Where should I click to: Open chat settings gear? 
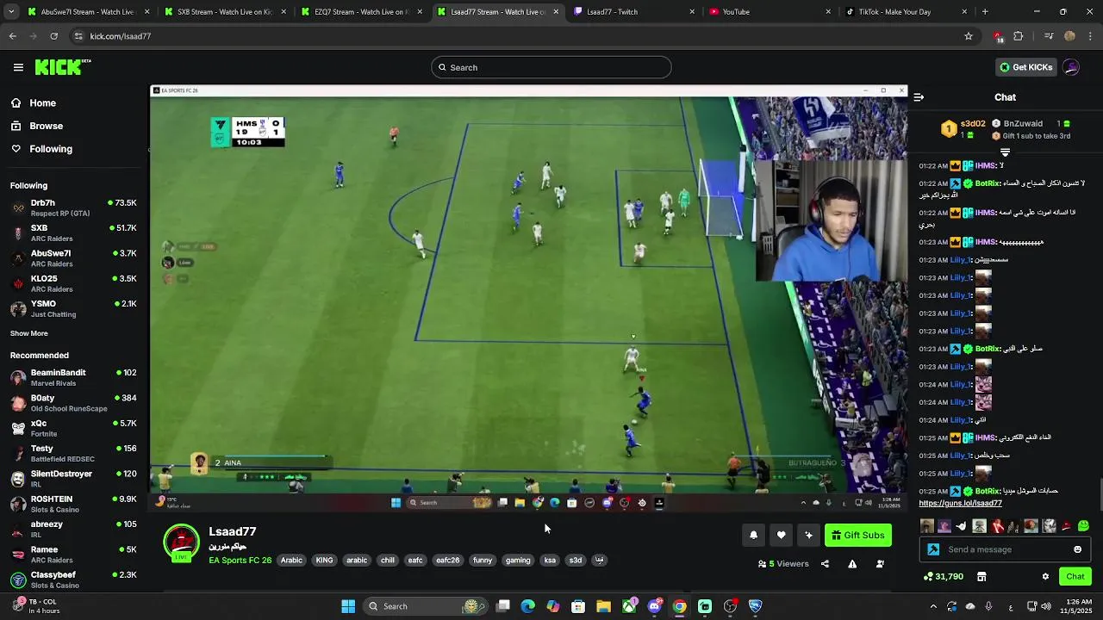coord(1045,577)
